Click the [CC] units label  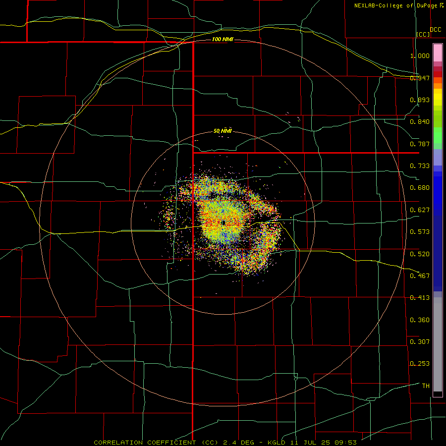coord(423,35)
